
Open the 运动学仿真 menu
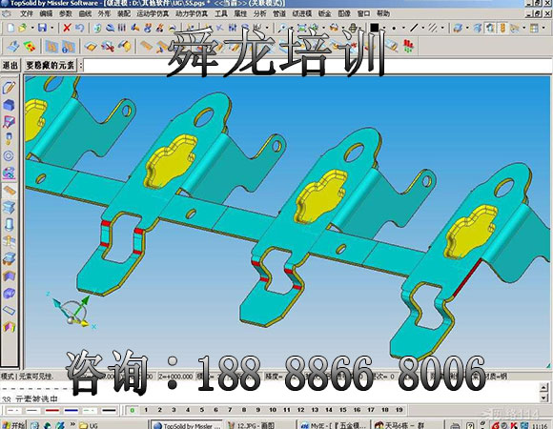pyautogui.click(x=153, y=13)
